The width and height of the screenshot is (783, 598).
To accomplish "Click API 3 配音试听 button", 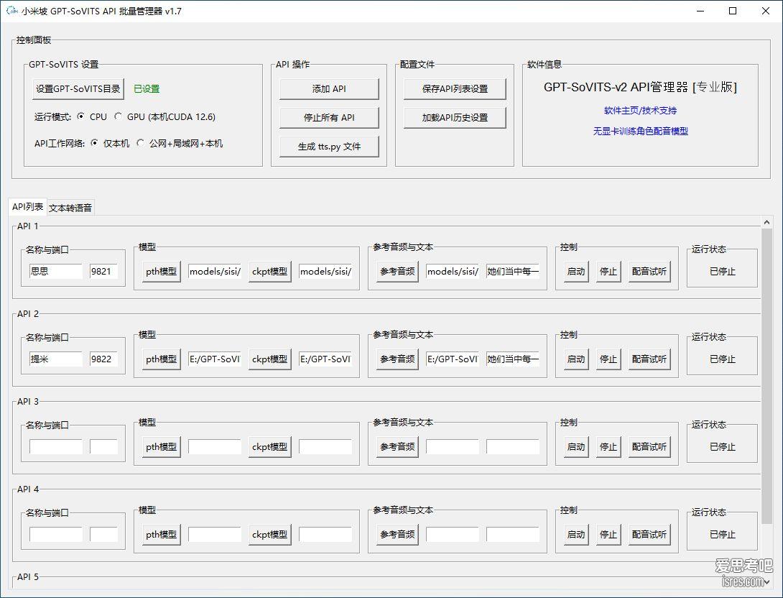I will coord(649,446).
